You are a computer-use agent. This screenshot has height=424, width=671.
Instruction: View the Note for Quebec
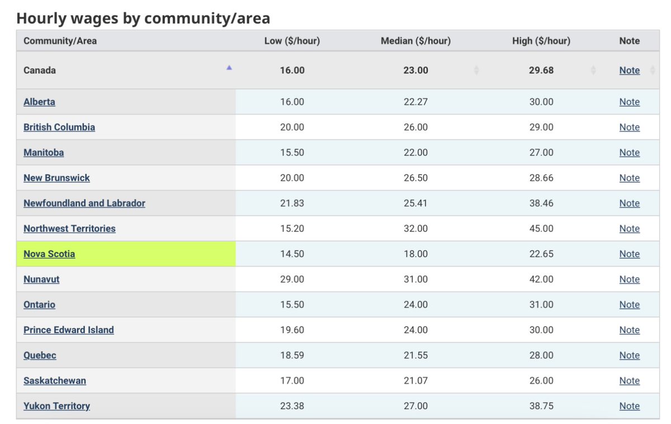click(630, 355)
